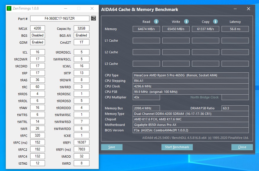The height and width of the screenshot is (171, 259).
Task: Click the Memory Bus value 2098.4 MHz
Action: (x=146, y=108)
